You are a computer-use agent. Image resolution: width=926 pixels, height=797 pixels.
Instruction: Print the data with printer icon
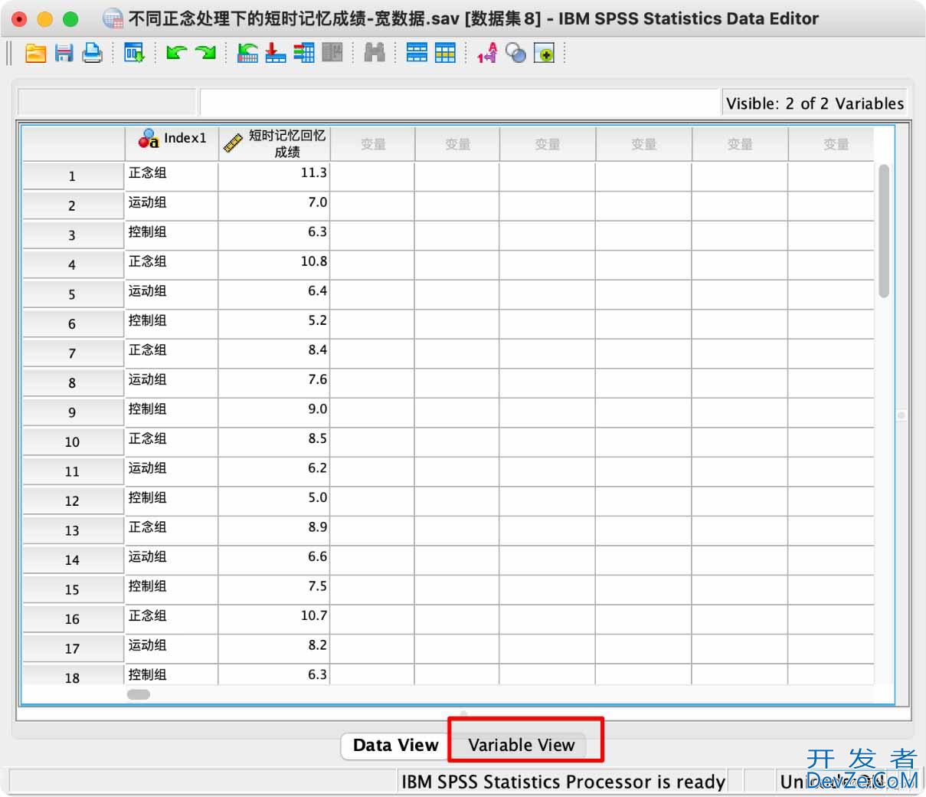tap(93, 53)
